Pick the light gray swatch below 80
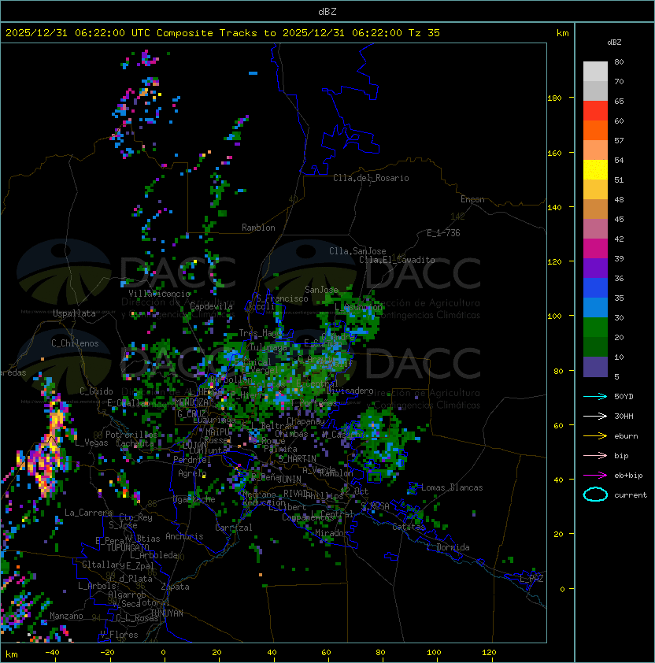This screenshot has height=663, width=655. (x=595, y=71)
